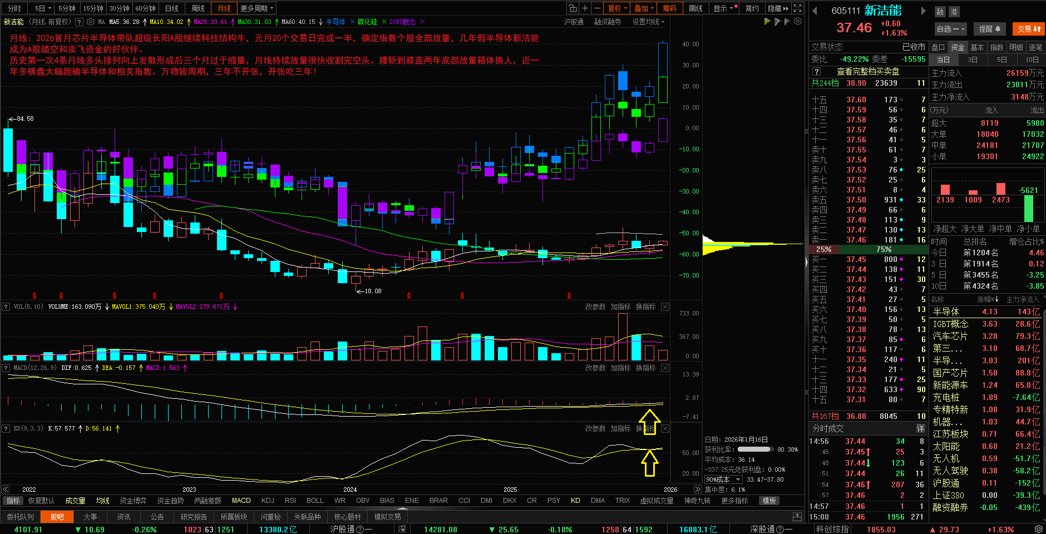Click the lock icon in chart toolbar

(x=573, y=8)
